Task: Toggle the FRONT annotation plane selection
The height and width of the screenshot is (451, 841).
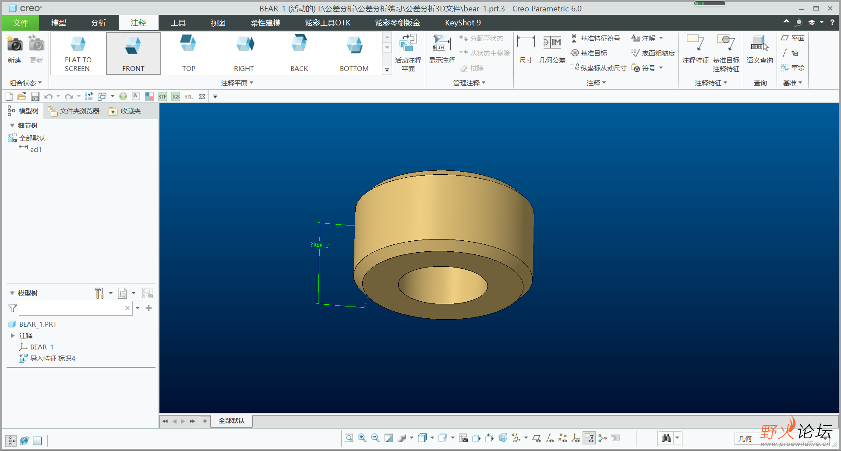Action: [x=133, y=53]
